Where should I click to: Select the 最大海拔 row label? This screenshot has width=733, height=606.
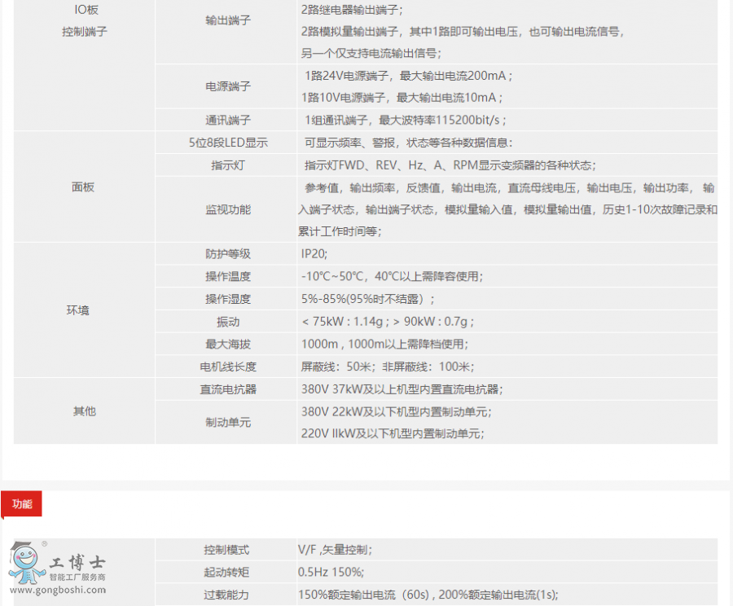(228, 344)
